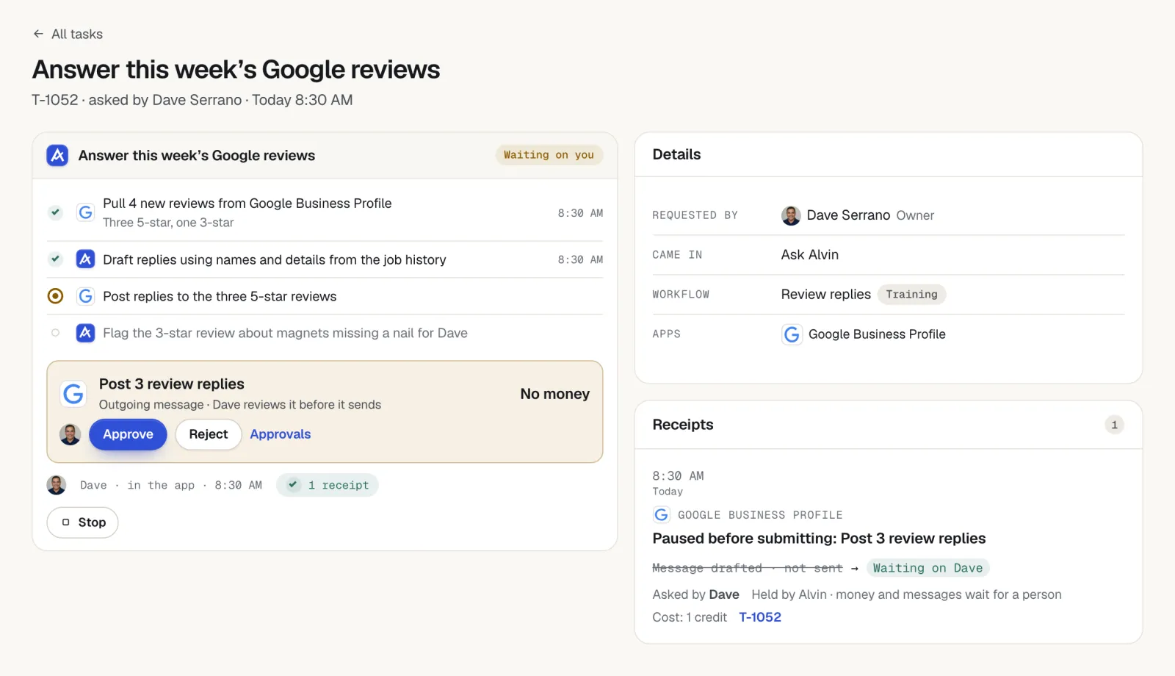This screenshot has height=676, width=1175.
Task: Open the T-1052 link in the receipt
Action: (x=760, y=617)
